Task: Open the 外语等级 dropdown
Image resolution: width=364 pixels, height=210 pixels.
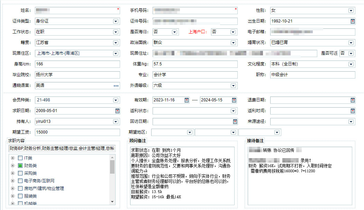Action: click(233, 86)
